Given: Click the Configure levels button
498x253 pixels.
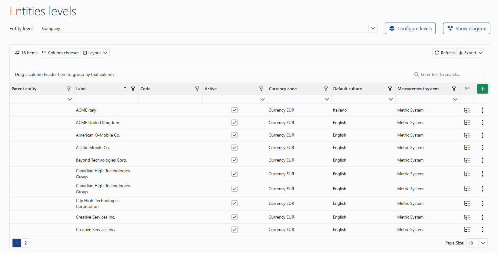Looking at the screenshot, I should tap(410, 28).
